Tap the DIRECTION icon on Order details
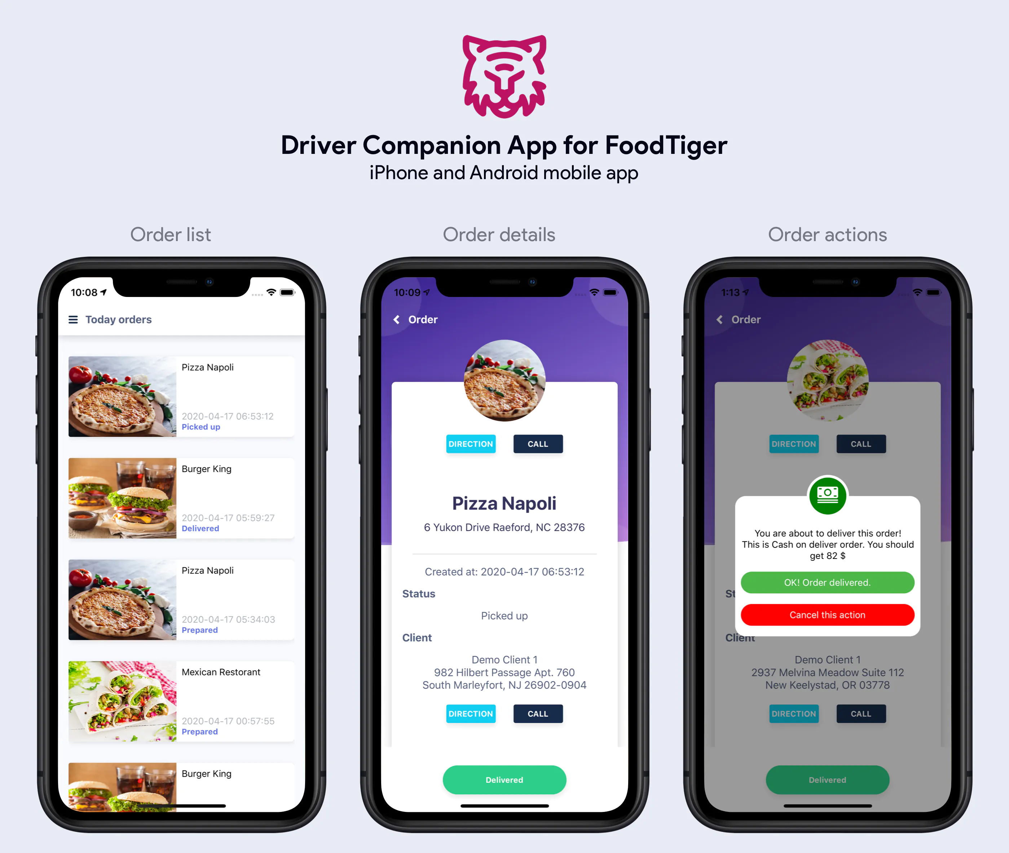1009x853 pixels. pyautogui.click(x=471, y=444)
